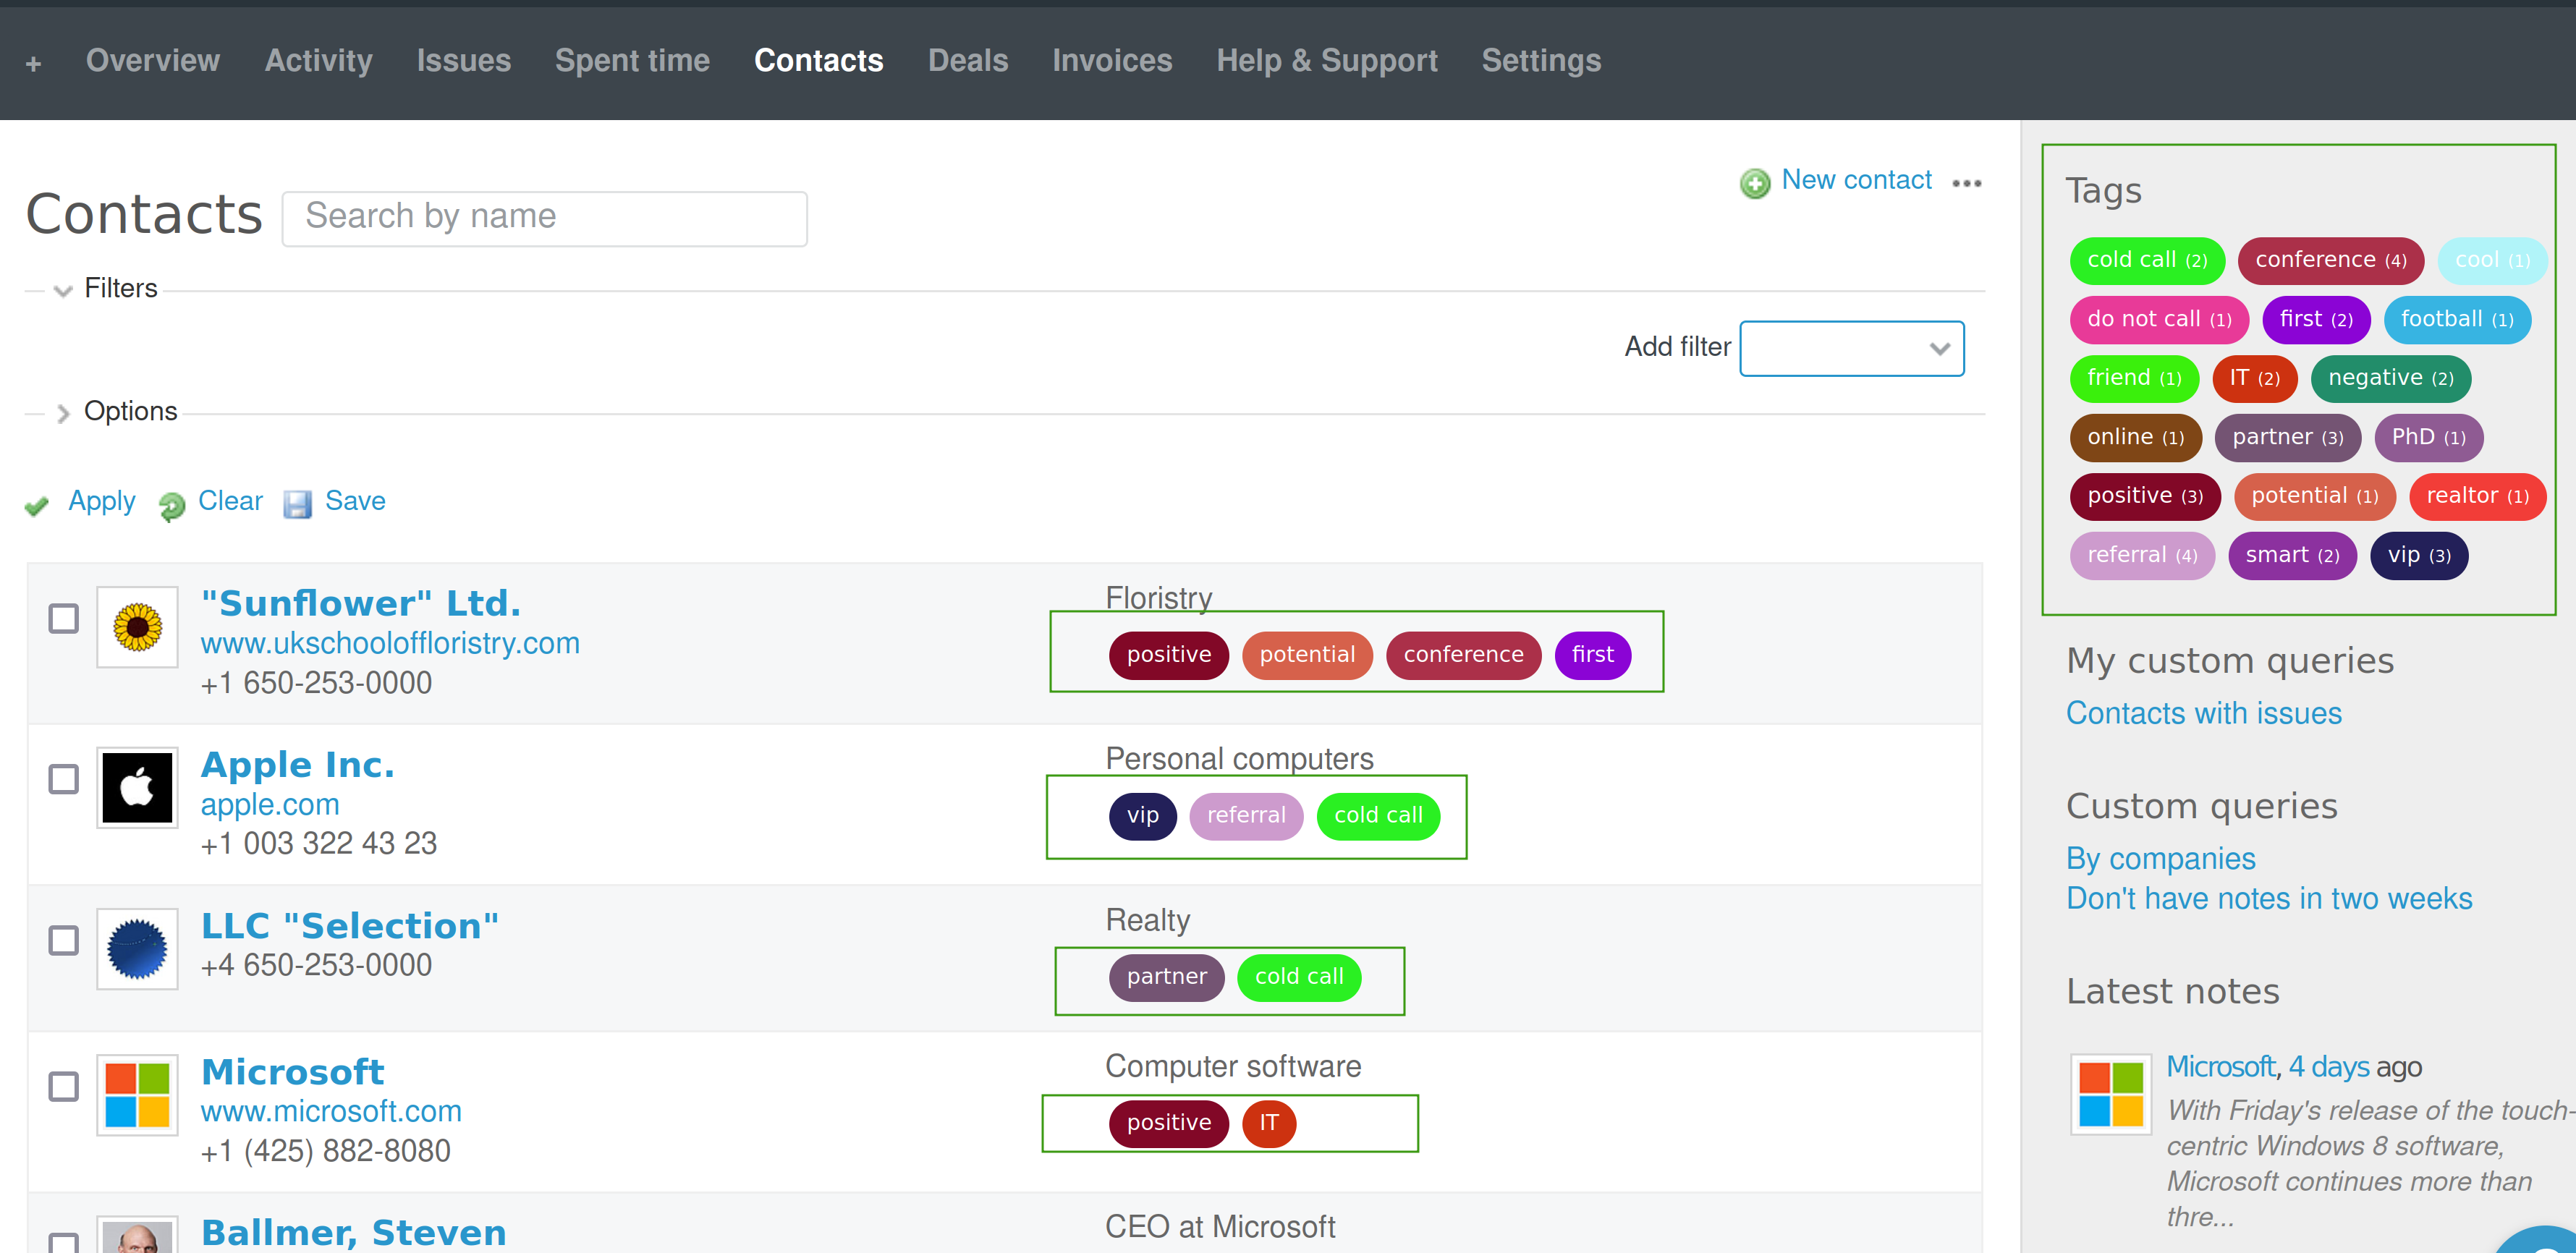Check the checkbox for 'Sunflower' Ltd.
This screenshot has width=2576, height=1253.
pyautogui.click(x=63, y=618)
